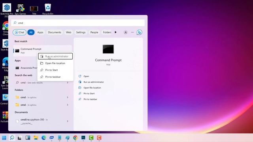Open the Chat app on taskbar
This screenshot has width=253, height=142.
pos(52,138)
